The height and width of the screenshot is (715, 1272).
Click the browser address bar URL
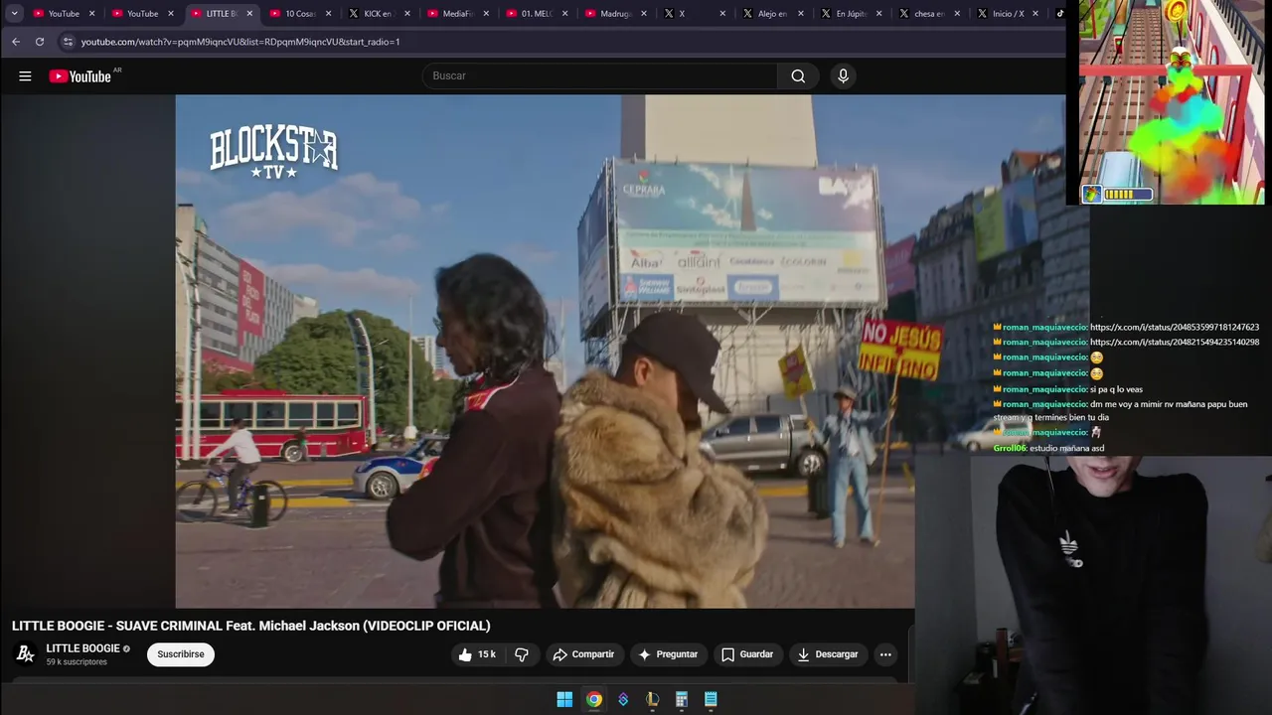(x=240, y=42)
